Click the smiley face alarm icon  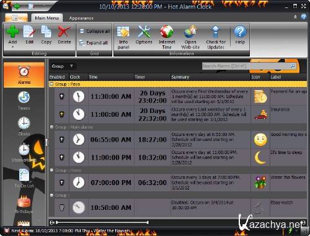pyautogui.click(x=260, y=140)
